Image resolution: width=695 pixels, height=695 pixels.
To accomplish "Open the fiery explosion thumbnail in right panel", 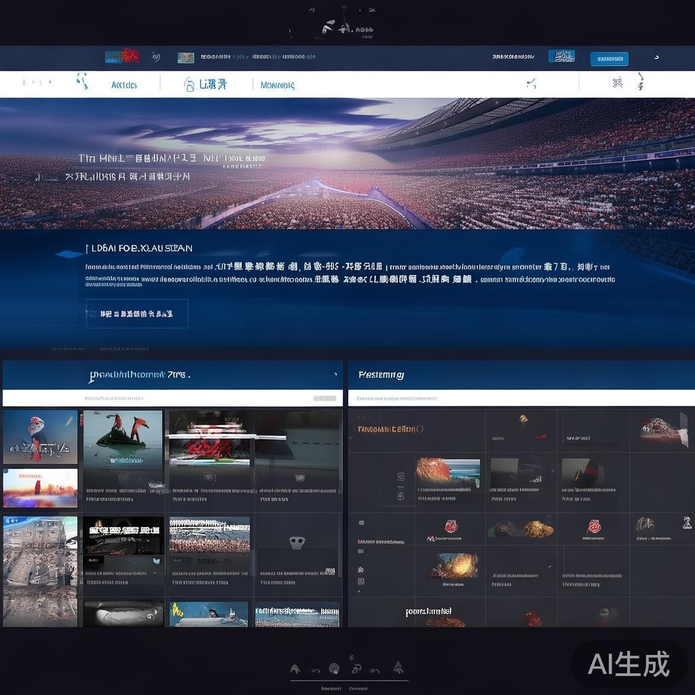I will tap(455, 565).
